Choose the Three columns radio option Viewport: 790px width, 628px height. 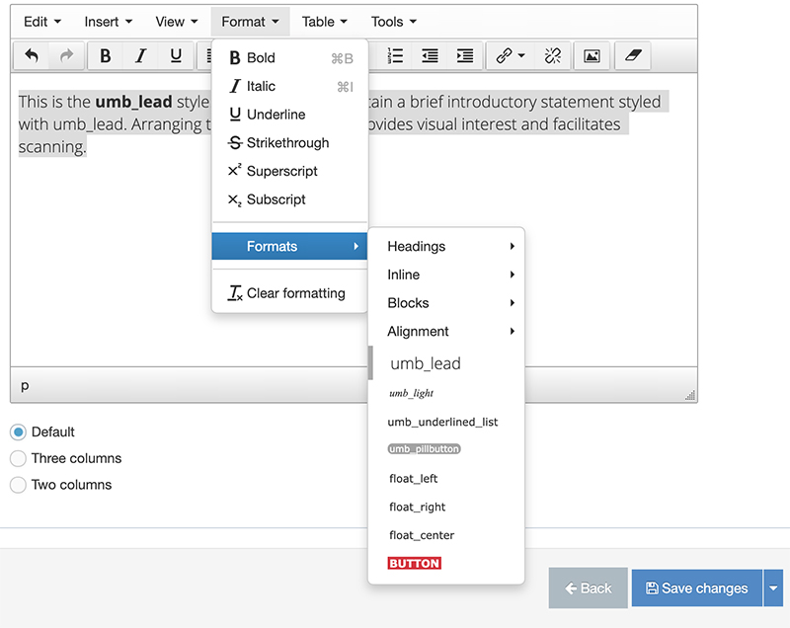18,458
